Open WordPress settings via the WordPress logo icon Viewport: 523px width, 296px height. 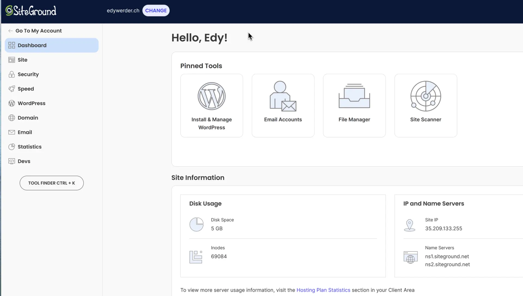click(x=11, y=103)
